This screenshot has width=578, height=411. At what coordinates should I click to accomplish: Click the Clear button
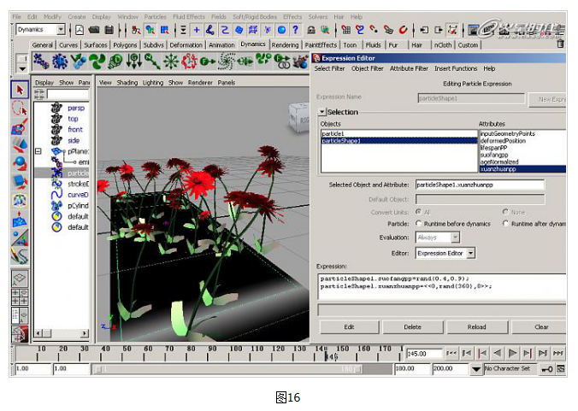(x=540, y=327)
